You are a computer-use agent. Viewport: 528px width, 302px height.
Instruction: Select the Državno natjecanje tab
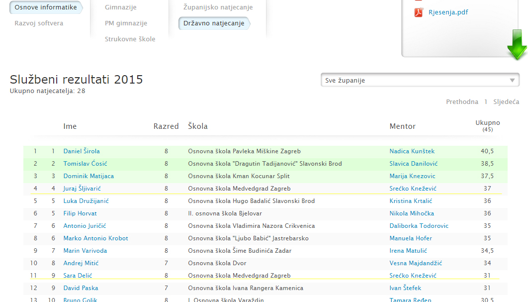tap(214, 23)
